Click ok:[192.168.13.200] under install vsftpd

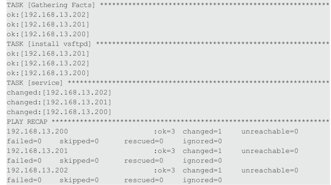(48, 73)
